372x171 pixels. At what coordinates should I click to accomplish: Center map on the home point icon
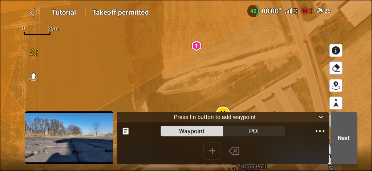click(336, 85)
